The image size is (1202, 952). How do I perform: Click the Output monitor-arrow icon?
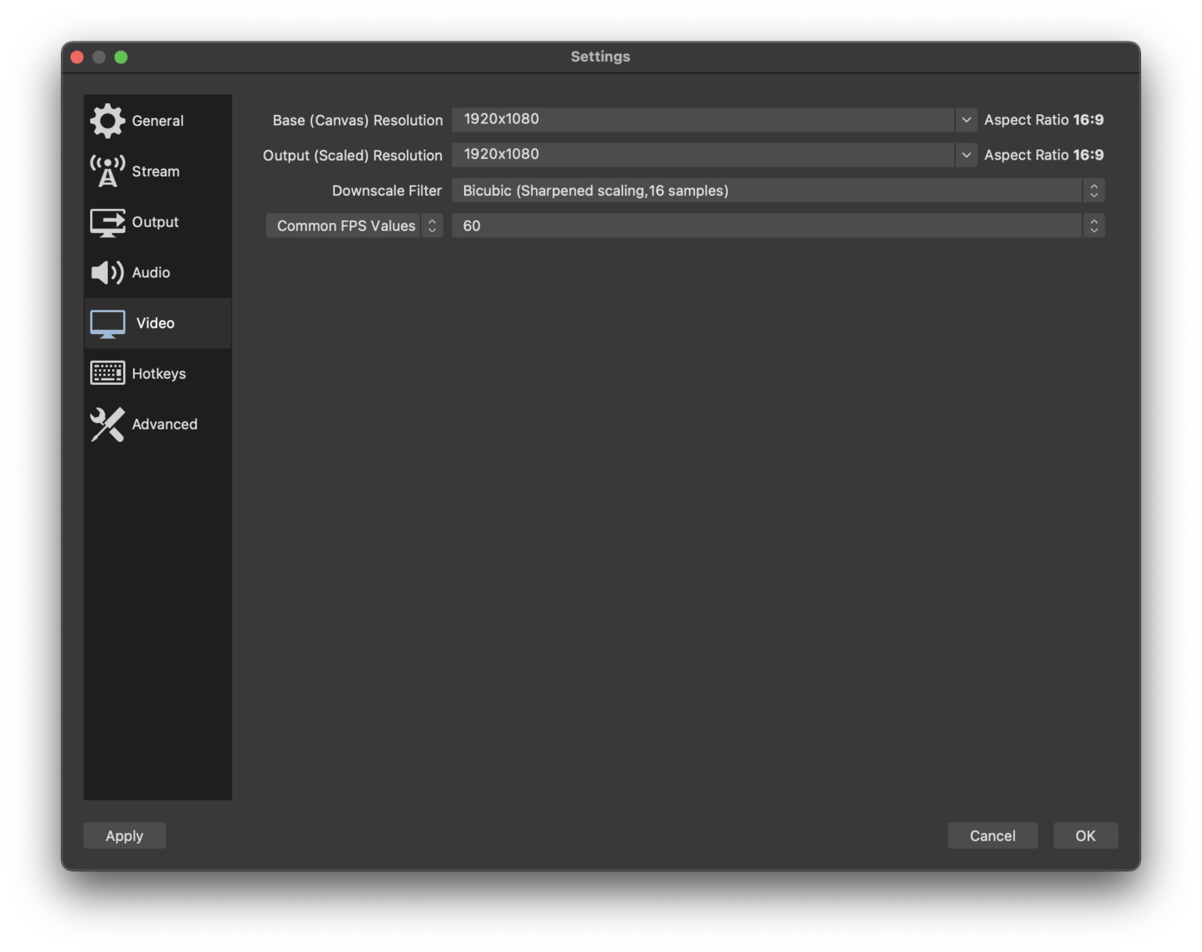(x=107, y=222)
